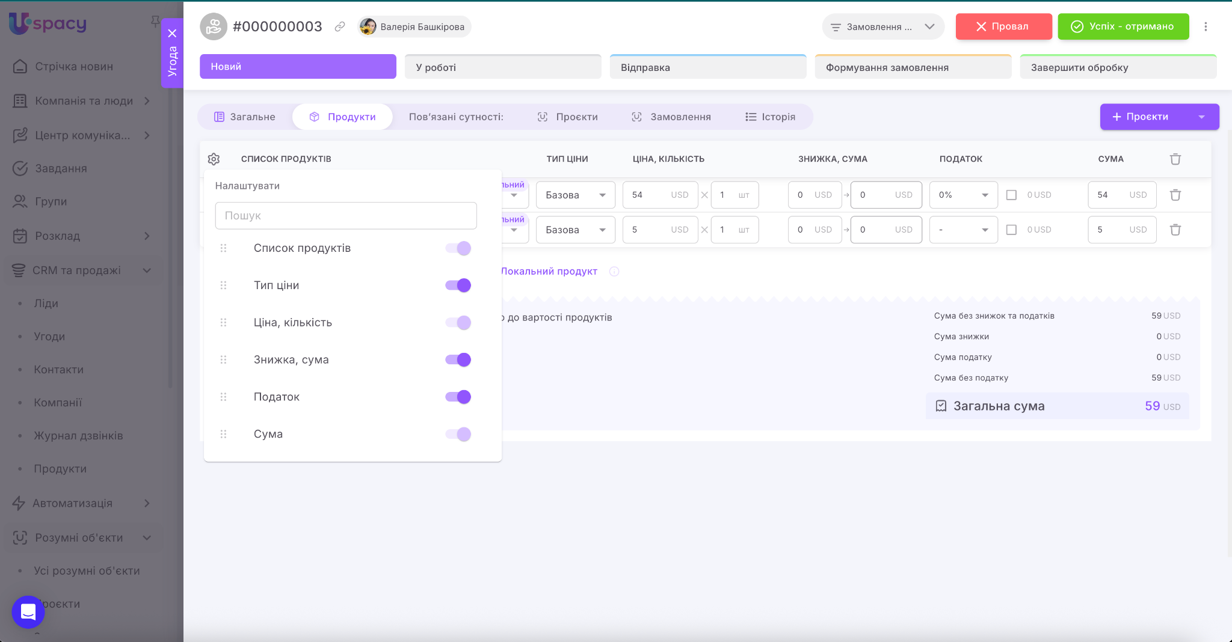Toggle off the Тип ціни column switch
This screenshot has height=642, width=1232.
point(458,286)
